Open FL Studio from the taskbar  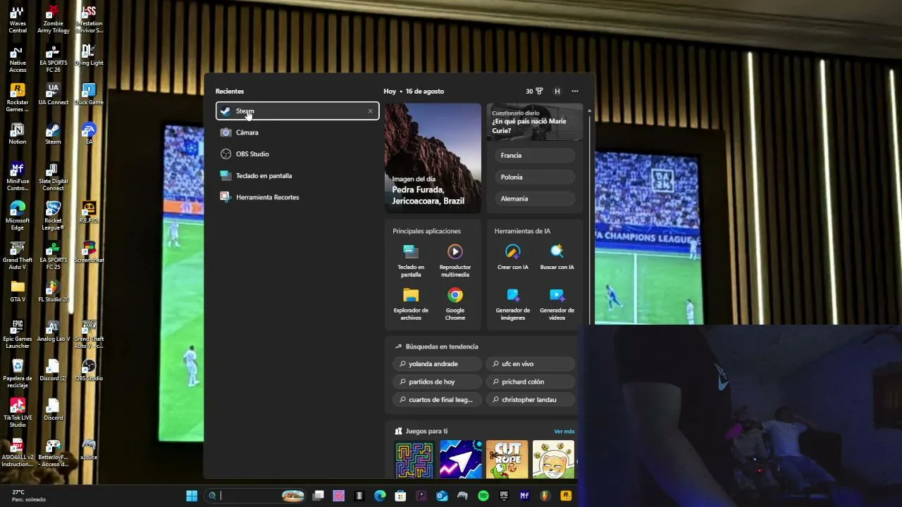coord(545,496)
